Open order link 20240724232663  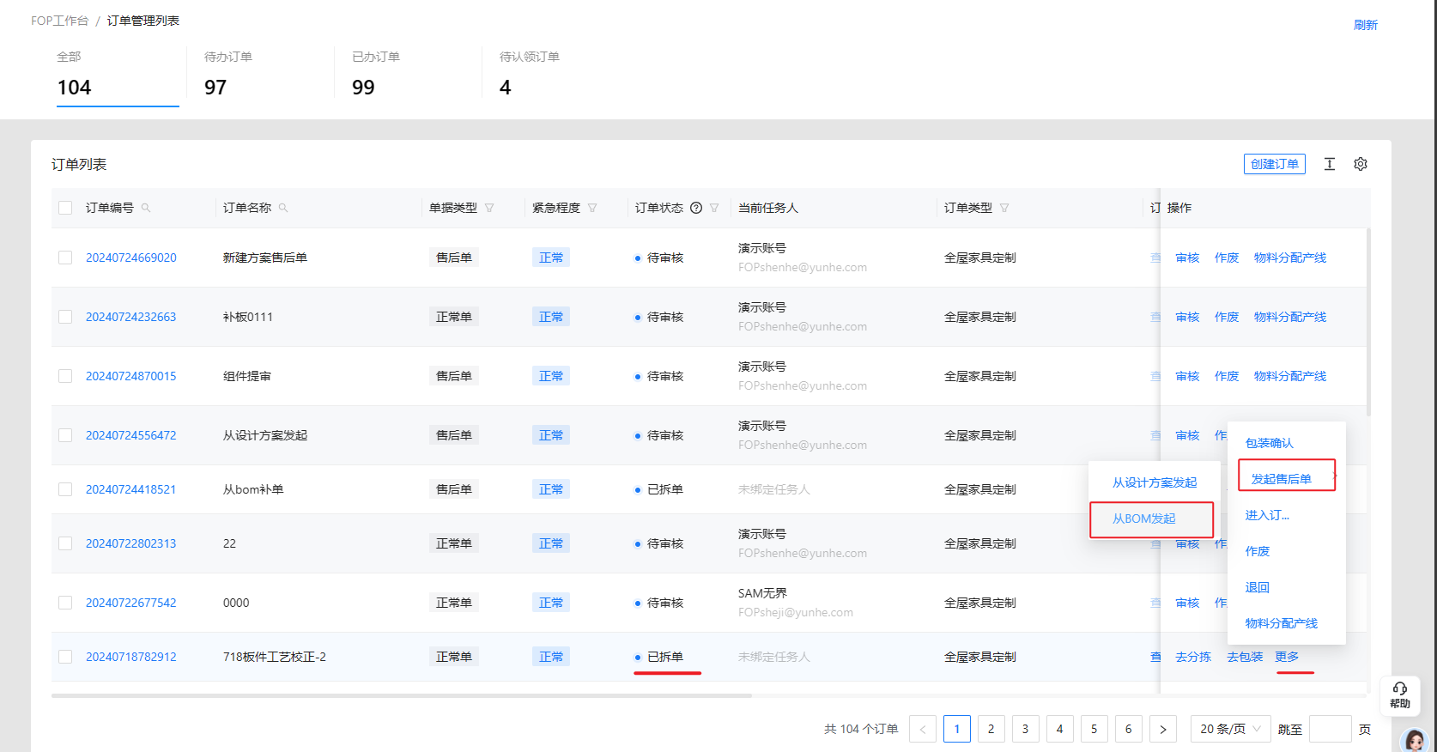click(x=130, y=317)
